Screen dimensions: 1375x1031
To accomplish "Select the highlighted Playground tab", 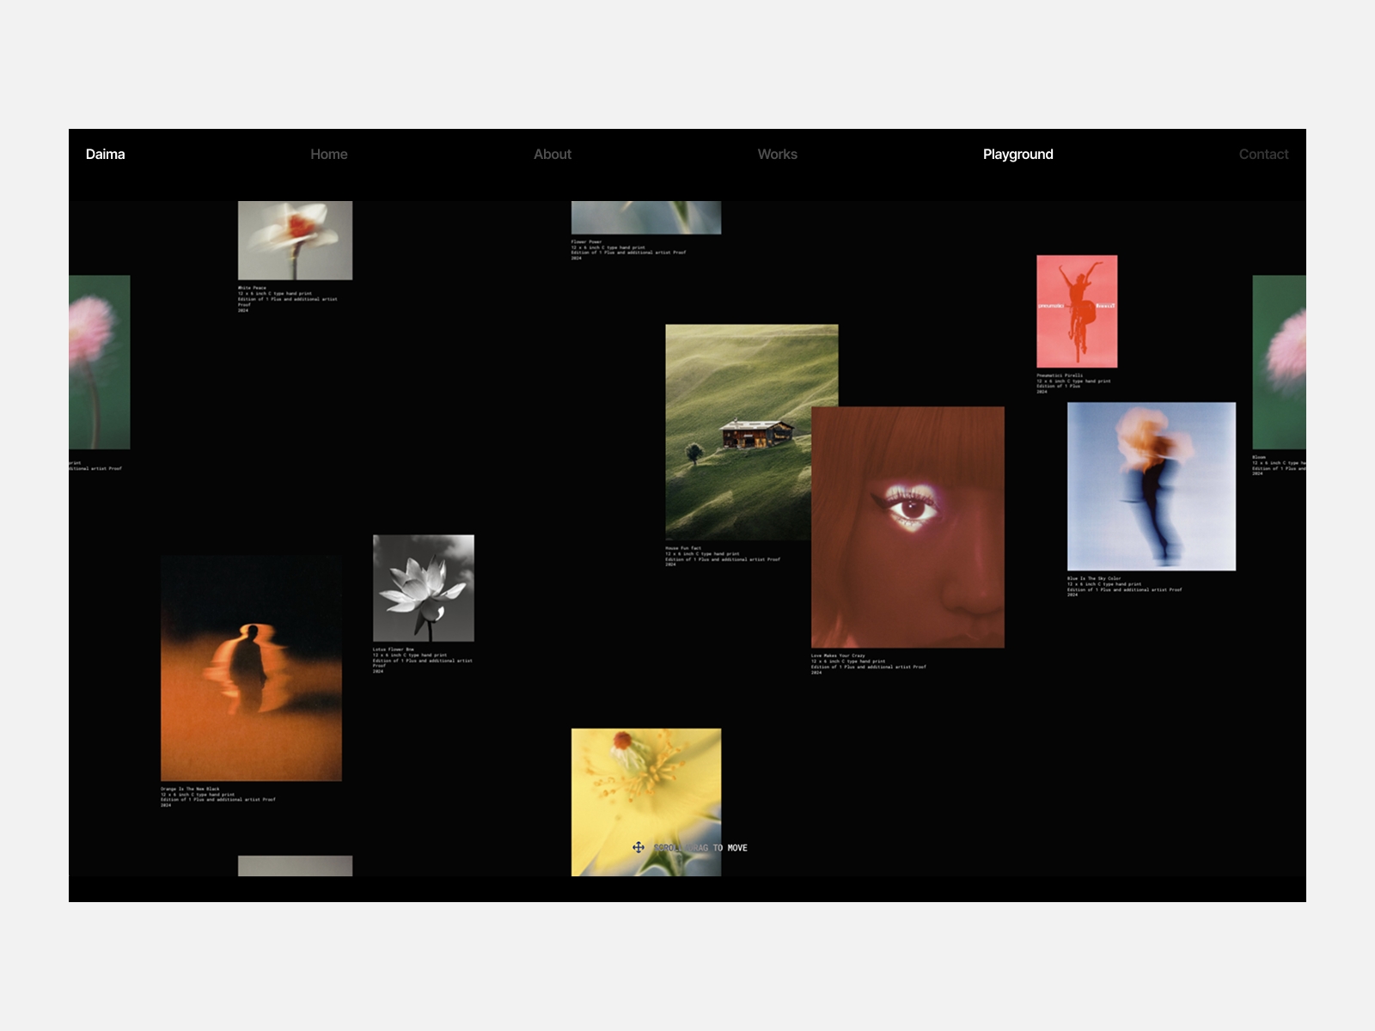I will [x=1017, y=155].
